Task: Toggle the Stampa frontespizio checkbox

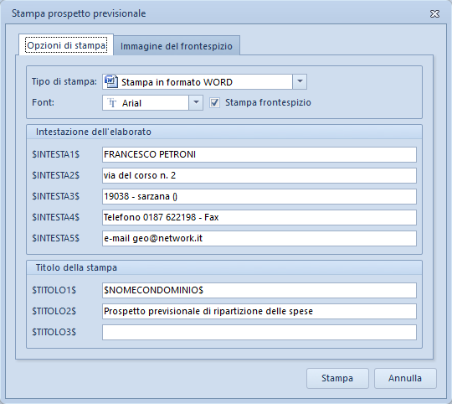Action: pyautogui.click(x=214, y=103)
